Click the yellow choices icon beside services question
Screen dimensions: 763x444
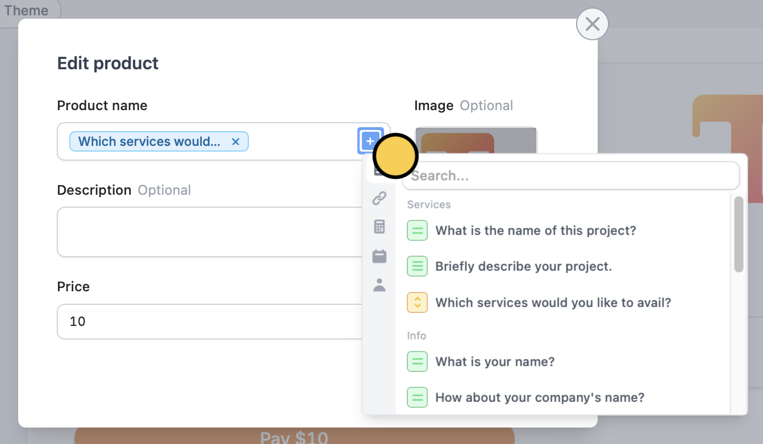tap(418, 303)
